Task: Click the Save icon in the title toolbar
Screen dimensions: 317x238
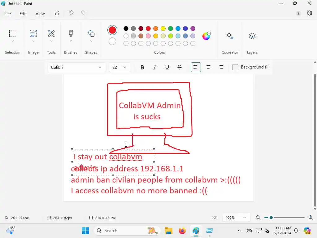Action: [57, 13]
